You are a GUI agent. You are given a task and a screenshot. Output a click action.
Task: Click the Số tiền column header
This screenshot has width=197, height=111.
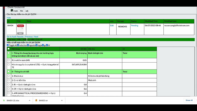pyautogui.click(x=74, y=49)
